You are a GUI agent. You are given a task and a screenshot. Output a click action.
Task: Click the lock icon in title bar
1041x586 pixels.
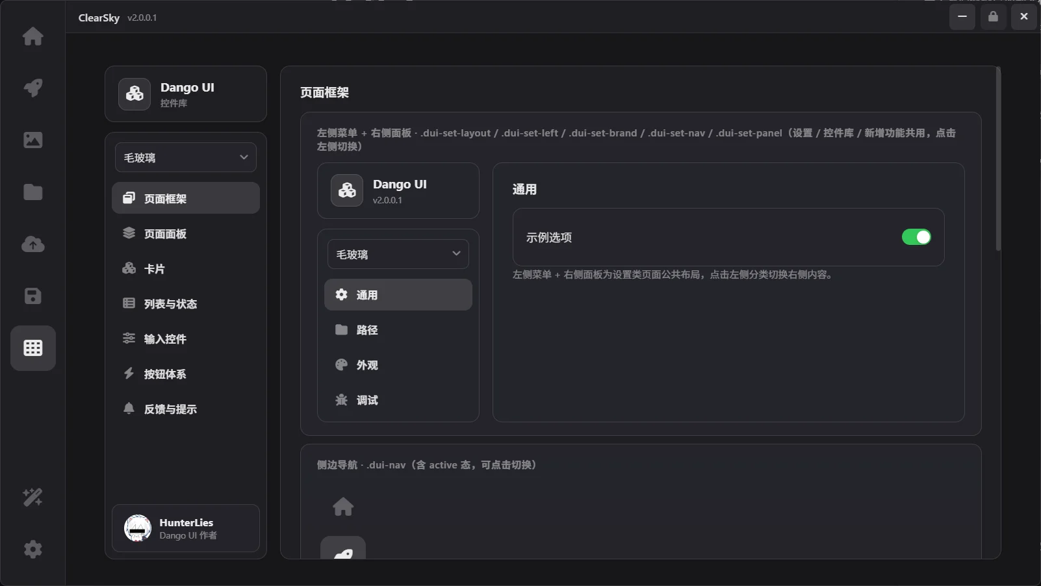coord(993,17)
